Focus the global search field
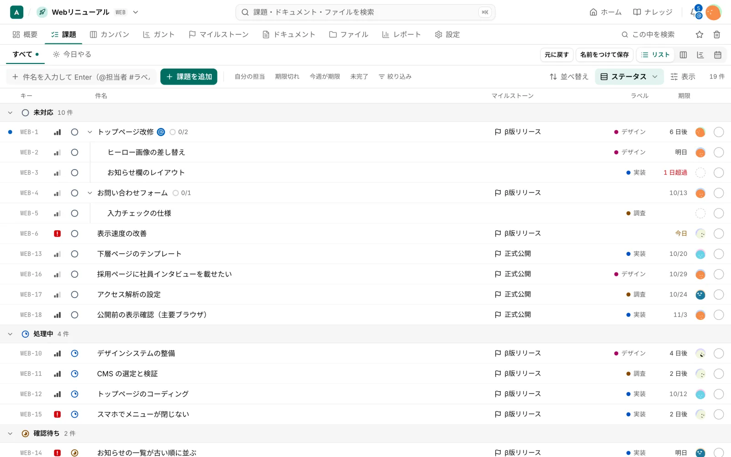731x457 pixels. point(365,12)
